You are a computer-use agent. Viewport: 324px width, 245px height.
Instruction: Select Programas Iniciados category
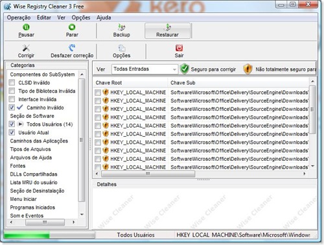click(x=32, y=207)
